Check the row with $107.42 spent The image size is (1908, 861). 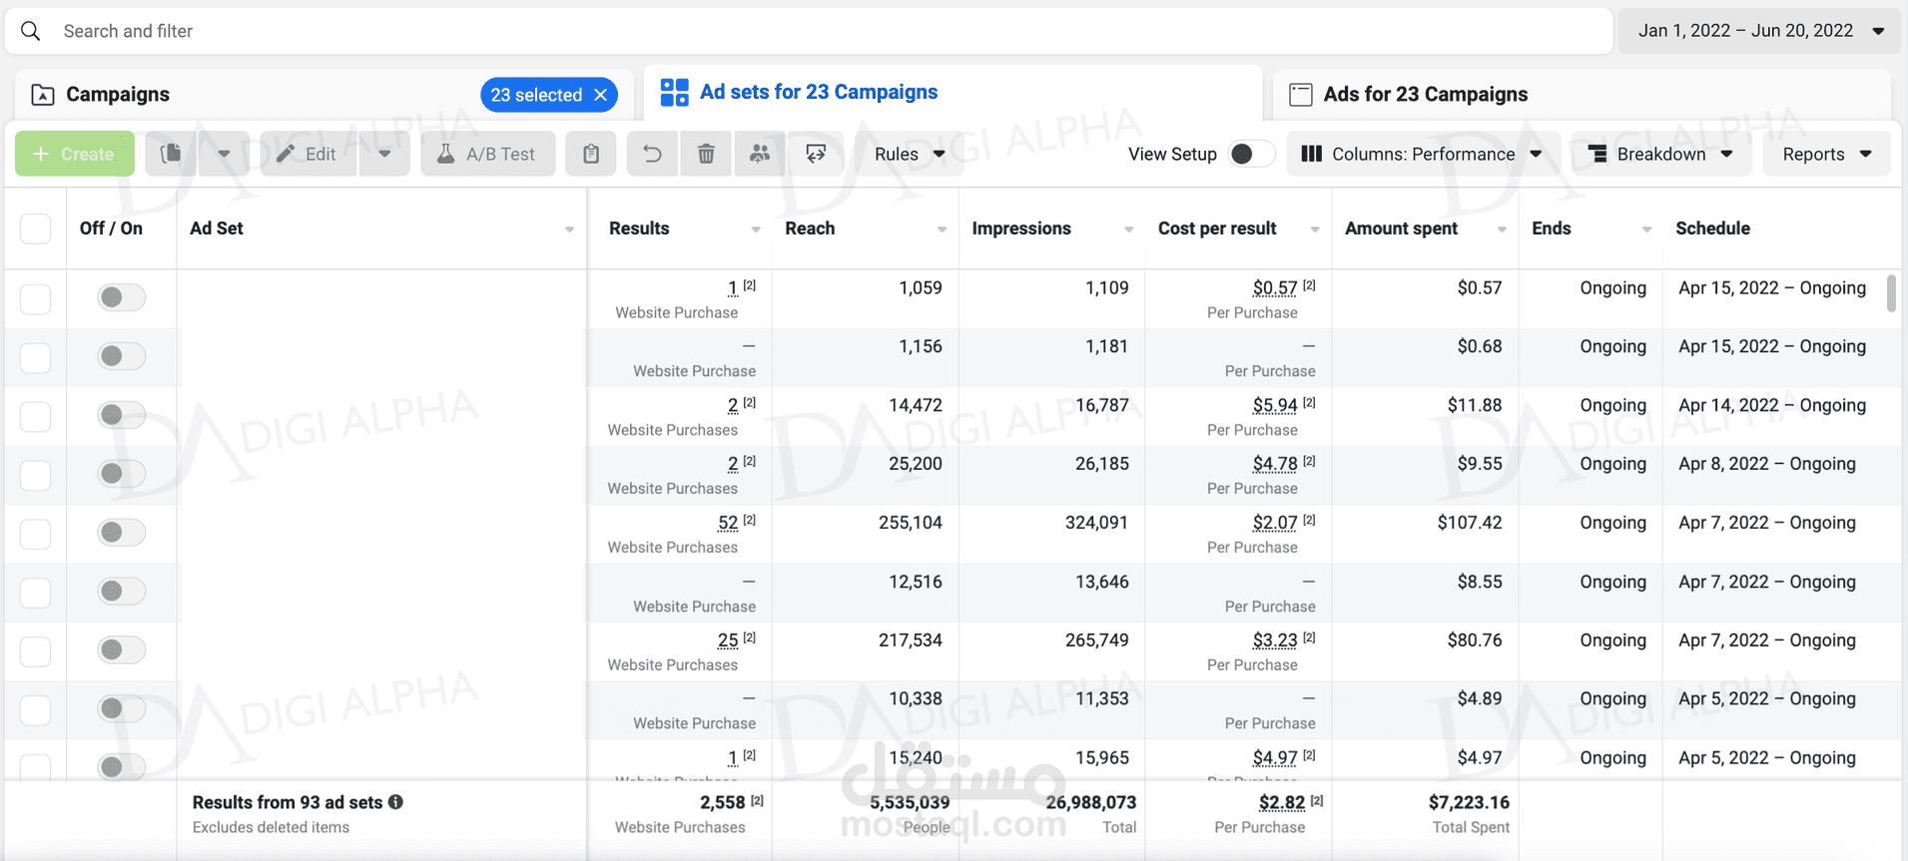tap(36, 534)
